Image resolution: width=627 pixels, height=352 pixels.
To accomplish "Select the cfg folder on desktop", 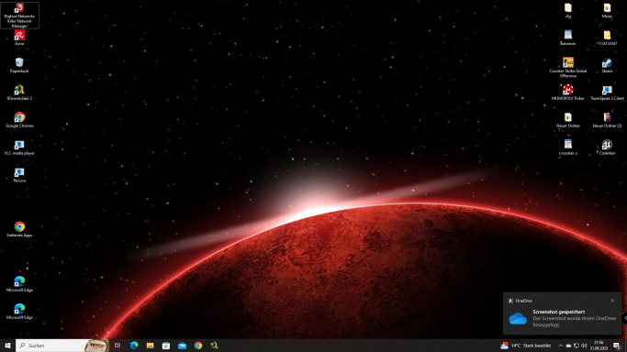I will pos(568,10).
